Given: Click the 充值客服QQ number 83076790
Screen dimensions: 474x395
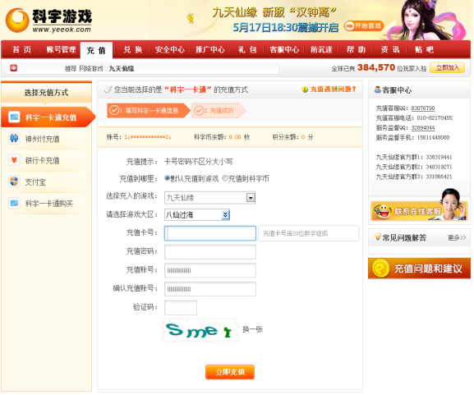Looking at the screenshot, I should point(423,108).
